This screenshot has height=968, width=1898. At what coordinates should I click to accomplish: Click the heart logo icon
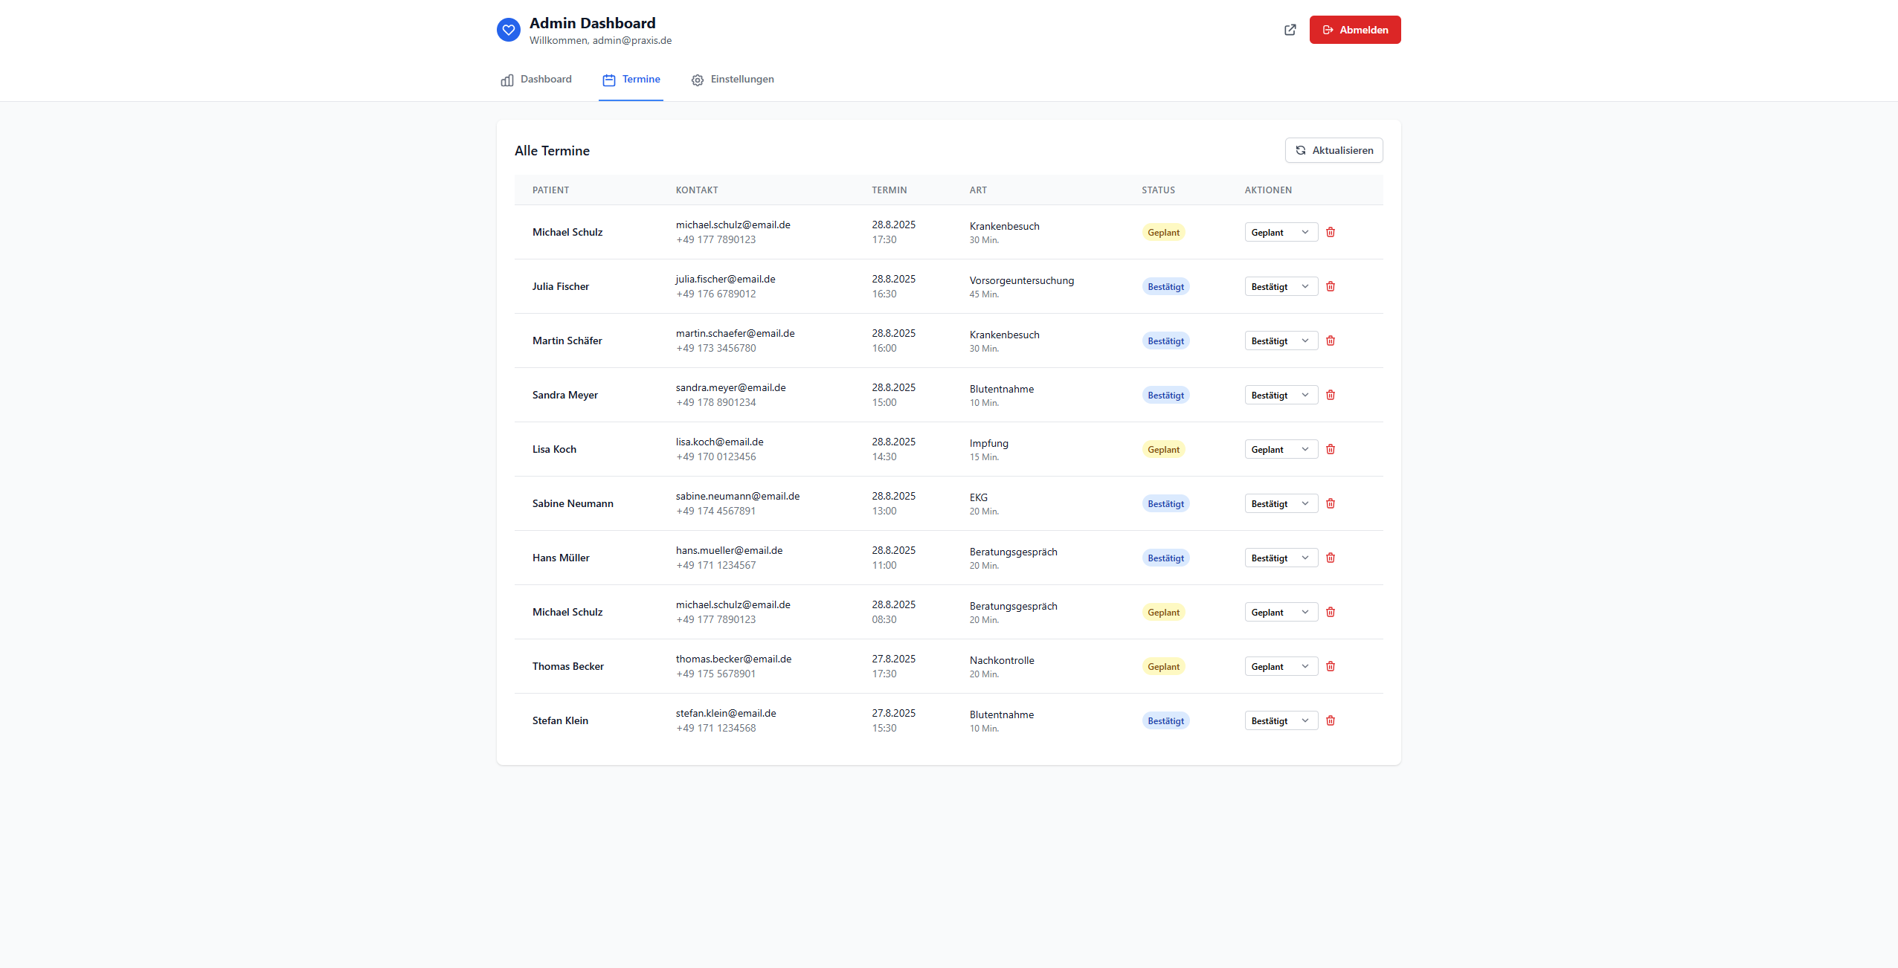point(509,30)
